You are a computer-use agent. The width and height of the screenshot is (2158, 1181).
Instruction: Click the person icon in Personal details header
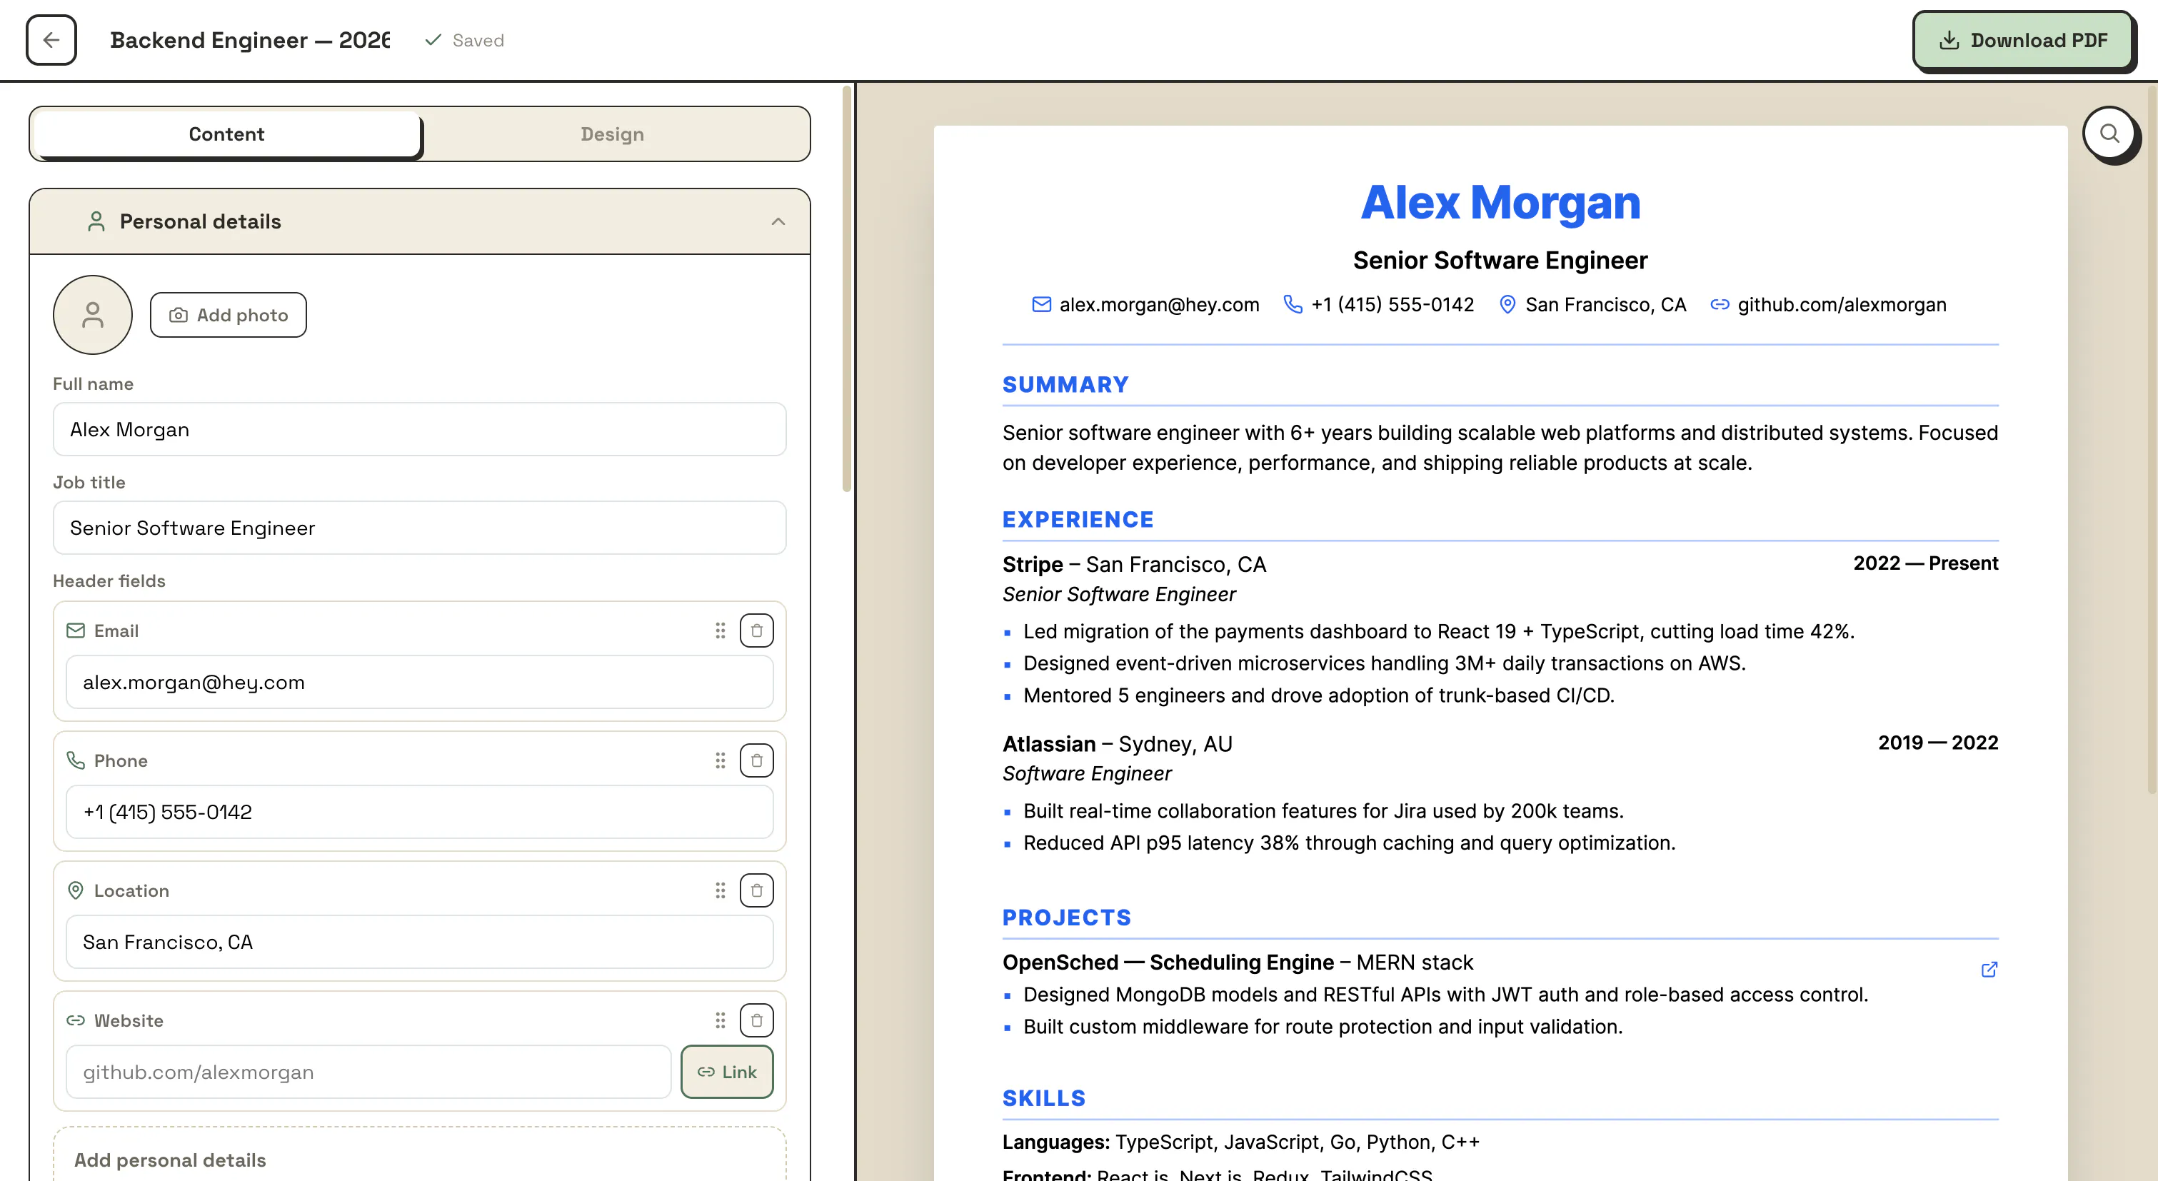96,221
